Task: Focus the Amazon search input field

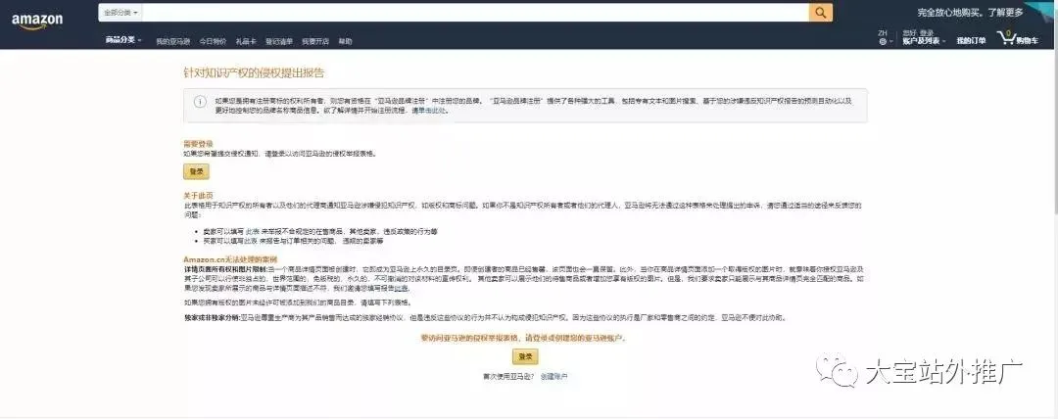Action: pyautogui.click(x=476, y=13)
